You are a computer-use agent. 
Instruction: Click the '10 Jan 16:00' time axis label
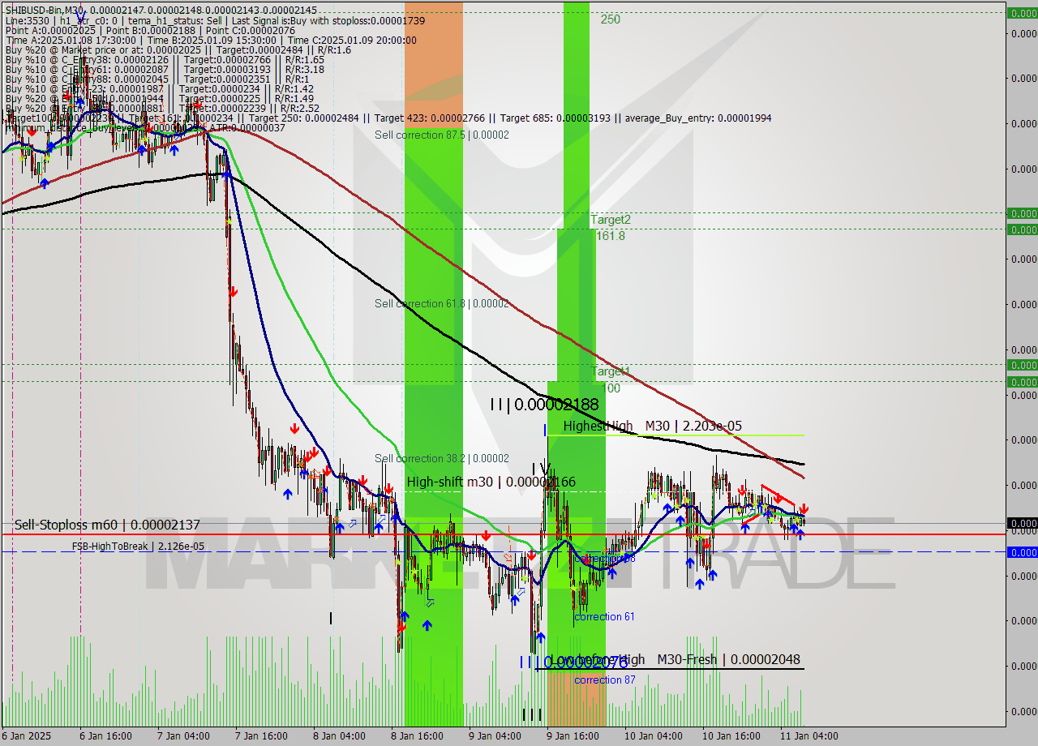[731, 736]
